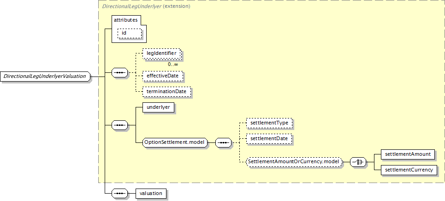
Task: Click the settlementType element
Action: pos(270,123)
